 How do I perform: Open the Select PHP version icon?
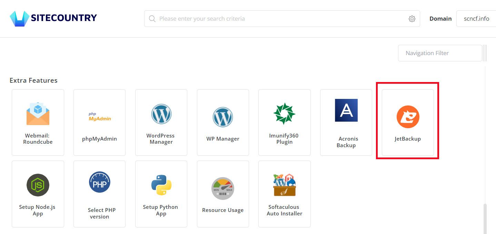tap(100, 182)
